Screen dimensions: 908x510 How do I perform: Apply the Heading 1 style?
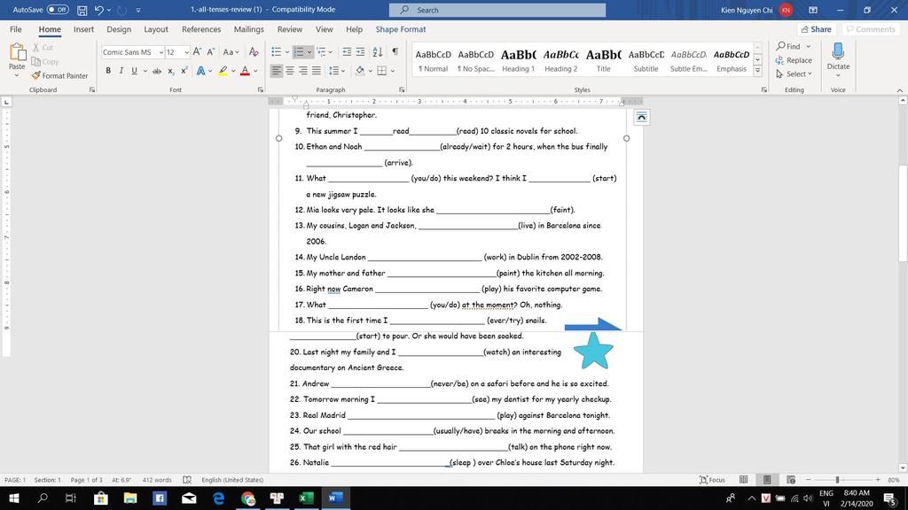[518, 60]
